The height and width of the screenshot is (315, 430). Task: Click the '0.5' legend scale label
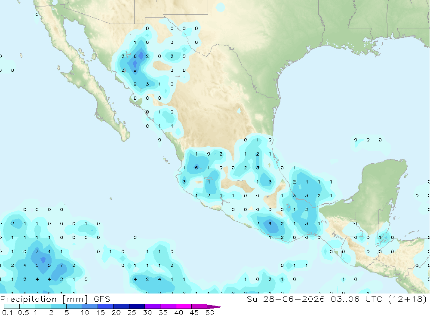(x=23, y=312)
